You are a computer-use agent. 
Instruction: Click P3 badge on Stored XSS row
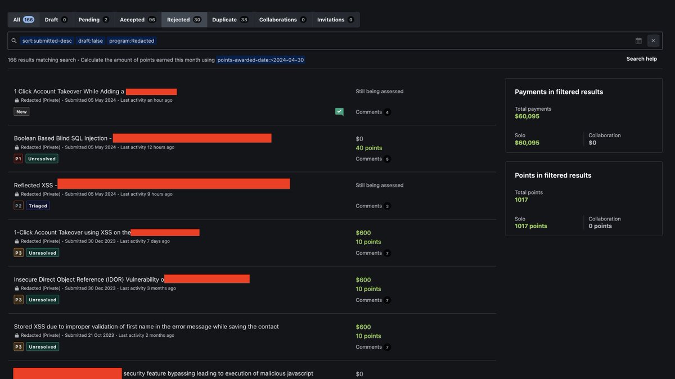coord(19,347)
